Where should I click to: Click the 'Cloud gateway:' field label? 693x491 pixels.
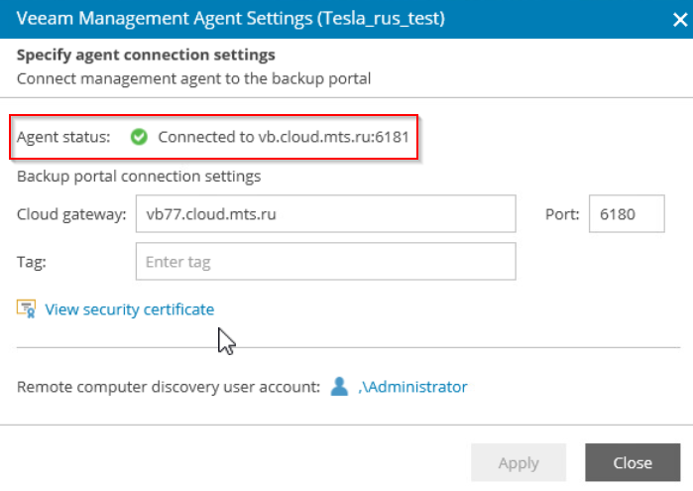[x=71, y=213]
